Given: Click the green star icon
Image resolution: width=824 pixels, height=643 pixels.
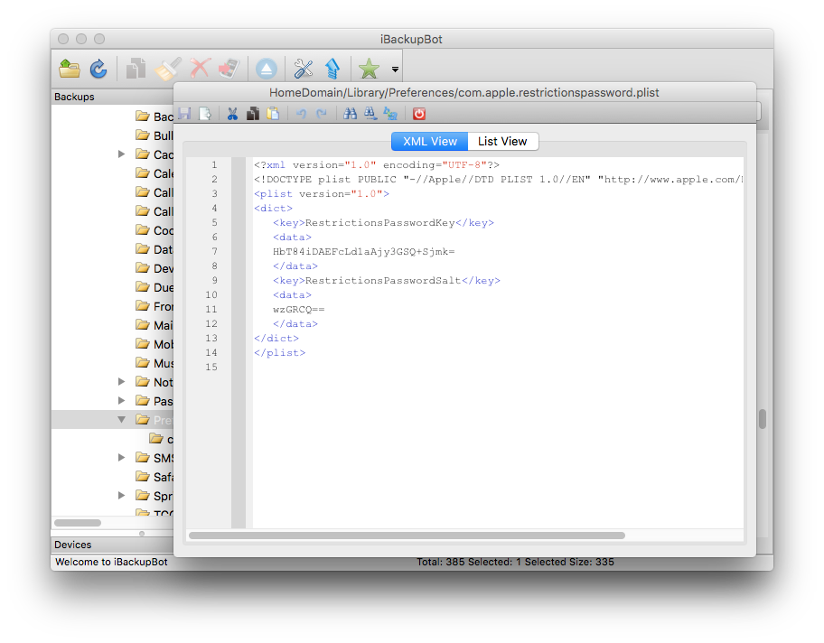Looking at the screenshot, I should (369, 69).
